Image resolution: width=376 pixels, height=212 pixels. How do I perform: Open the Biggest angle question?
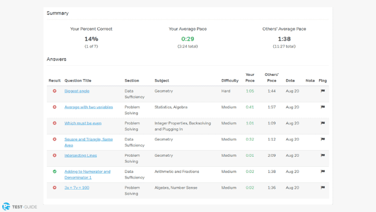pyautogui.click(x=77, y=91)
